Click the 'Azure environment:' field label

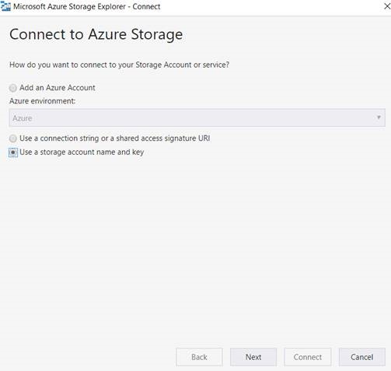[42, 101]
